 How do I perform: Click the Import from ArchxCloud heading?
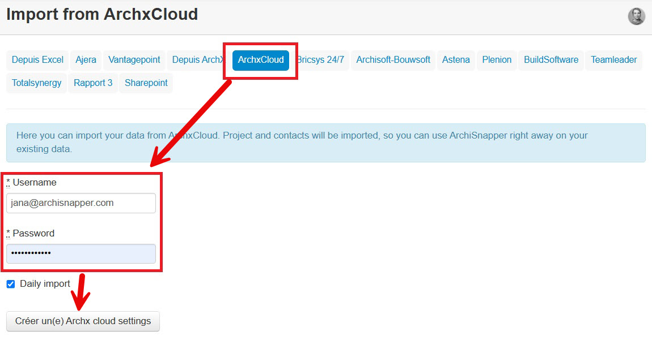pyautogui.click(x=102, y=15)
